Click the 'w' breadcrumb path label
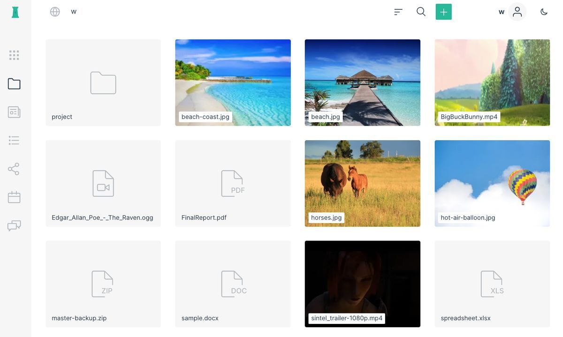This screenshot has width=563, height=337. pos(74,12)
